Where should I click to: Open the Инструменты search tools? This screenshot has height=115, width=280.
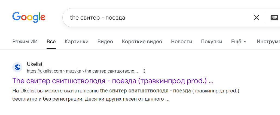[x=268, y=42]
